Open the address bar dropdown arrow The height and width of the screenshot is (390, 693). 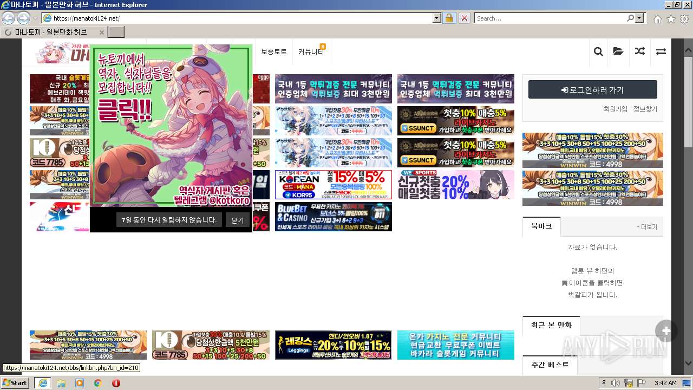(437, 18)
